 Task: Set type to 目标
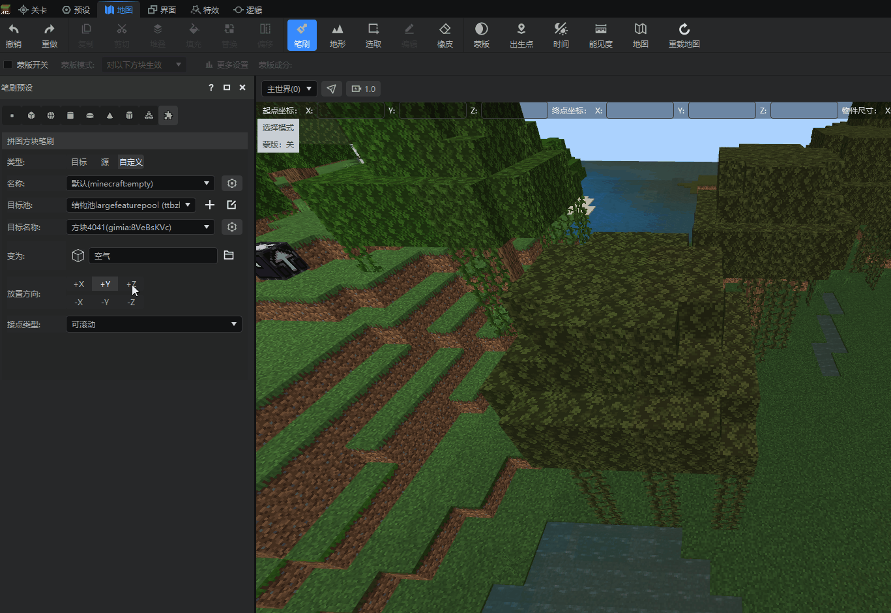tap(79, 162)
